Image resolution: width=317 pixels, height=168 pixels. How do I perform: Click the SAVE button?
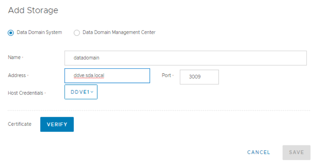click(x=296, y=152)
